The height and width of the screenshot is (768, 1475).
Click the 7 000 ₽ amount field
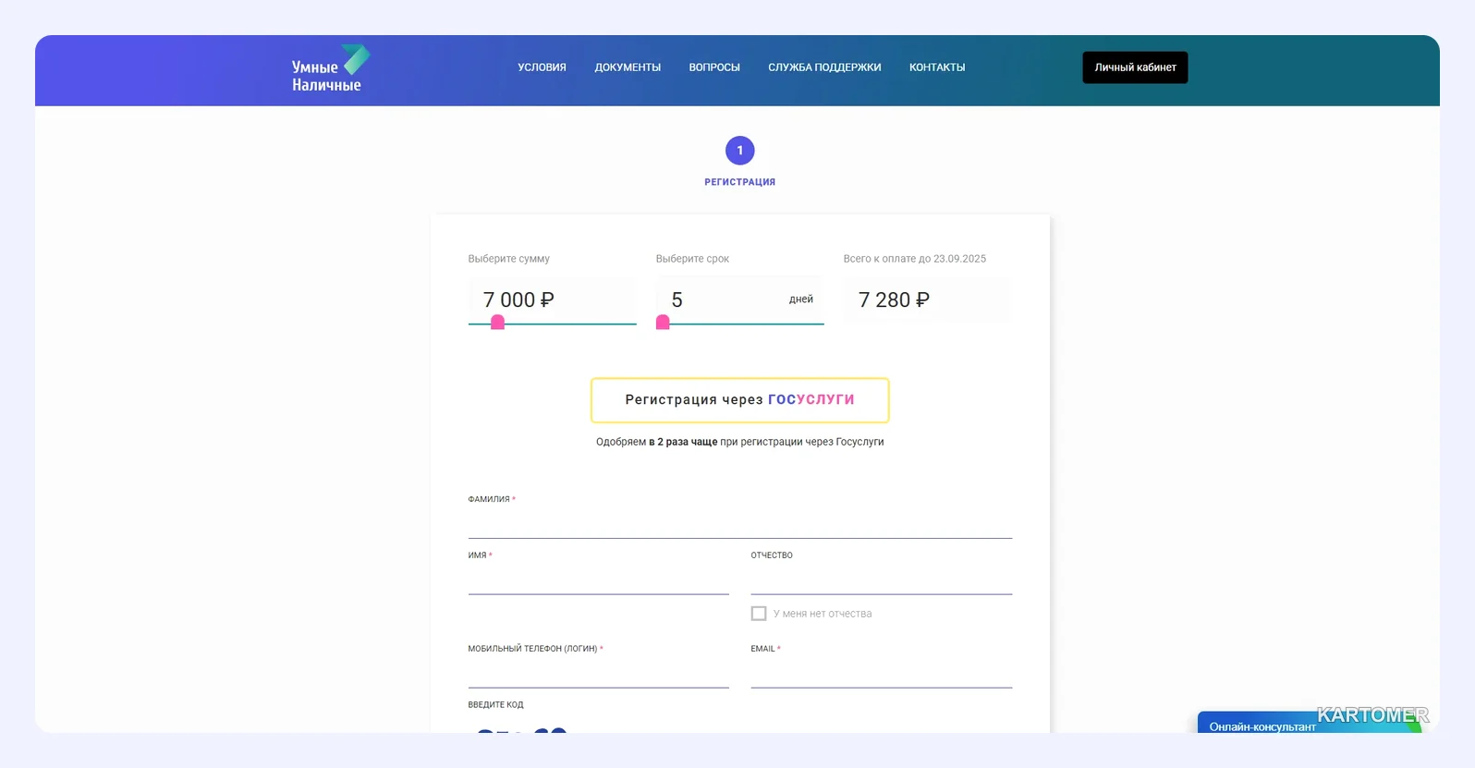552,299
